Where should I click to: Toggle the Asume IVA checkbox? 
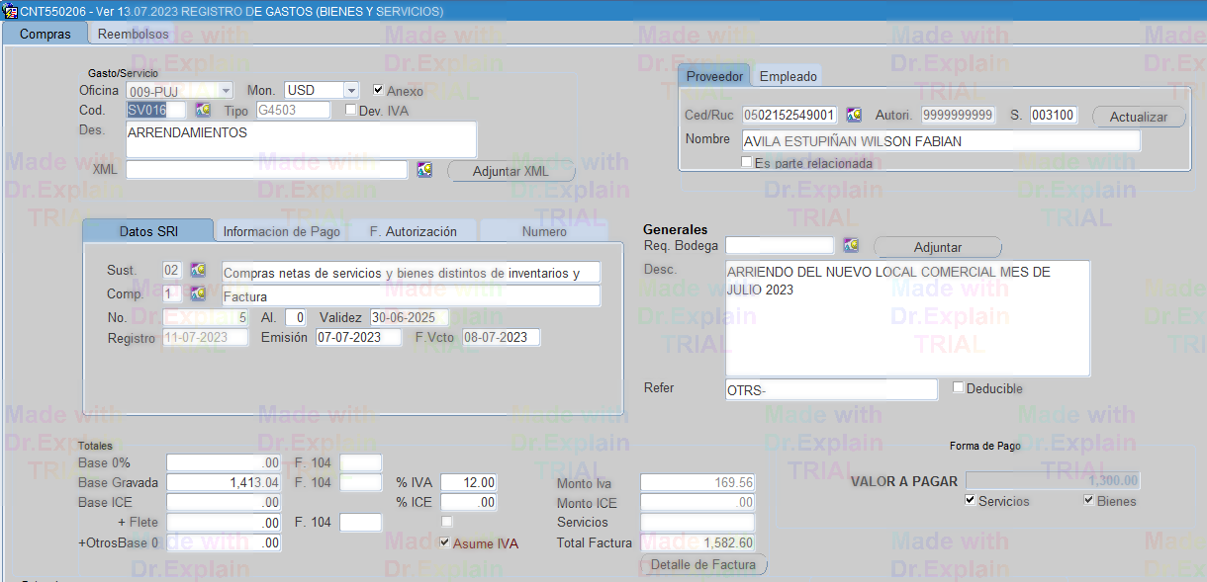(444, 542)
